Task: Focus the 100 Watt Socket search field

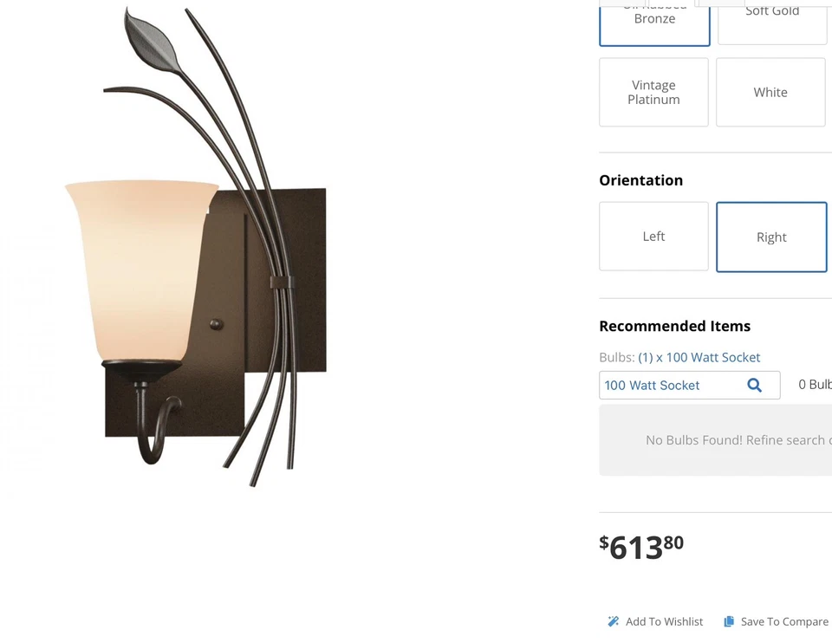Action: coord(689,385)
